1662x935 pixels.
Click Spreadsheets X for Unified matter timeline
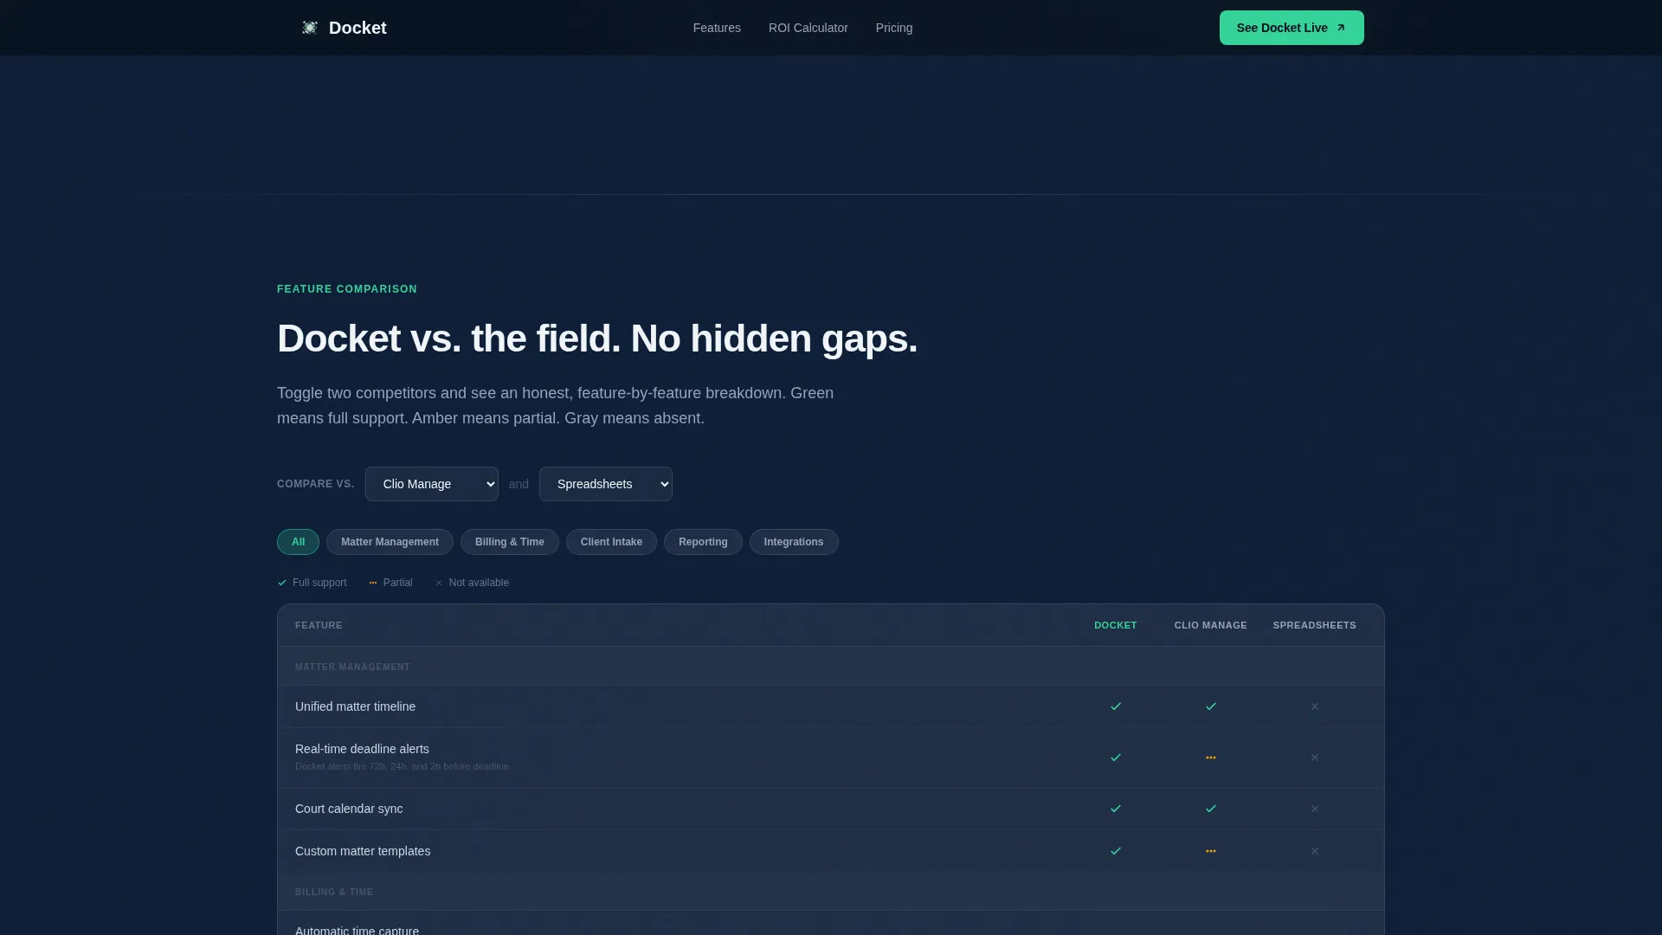1315,706
